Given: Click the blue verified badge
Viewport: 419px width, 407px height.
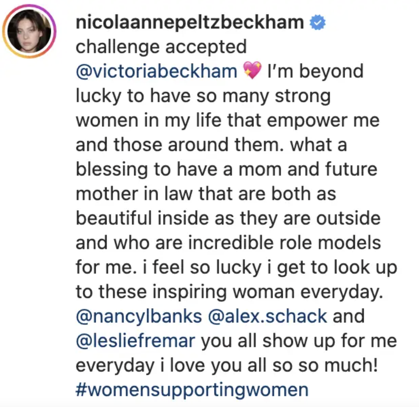Looking at the screenshot, I should pos(318,23).
